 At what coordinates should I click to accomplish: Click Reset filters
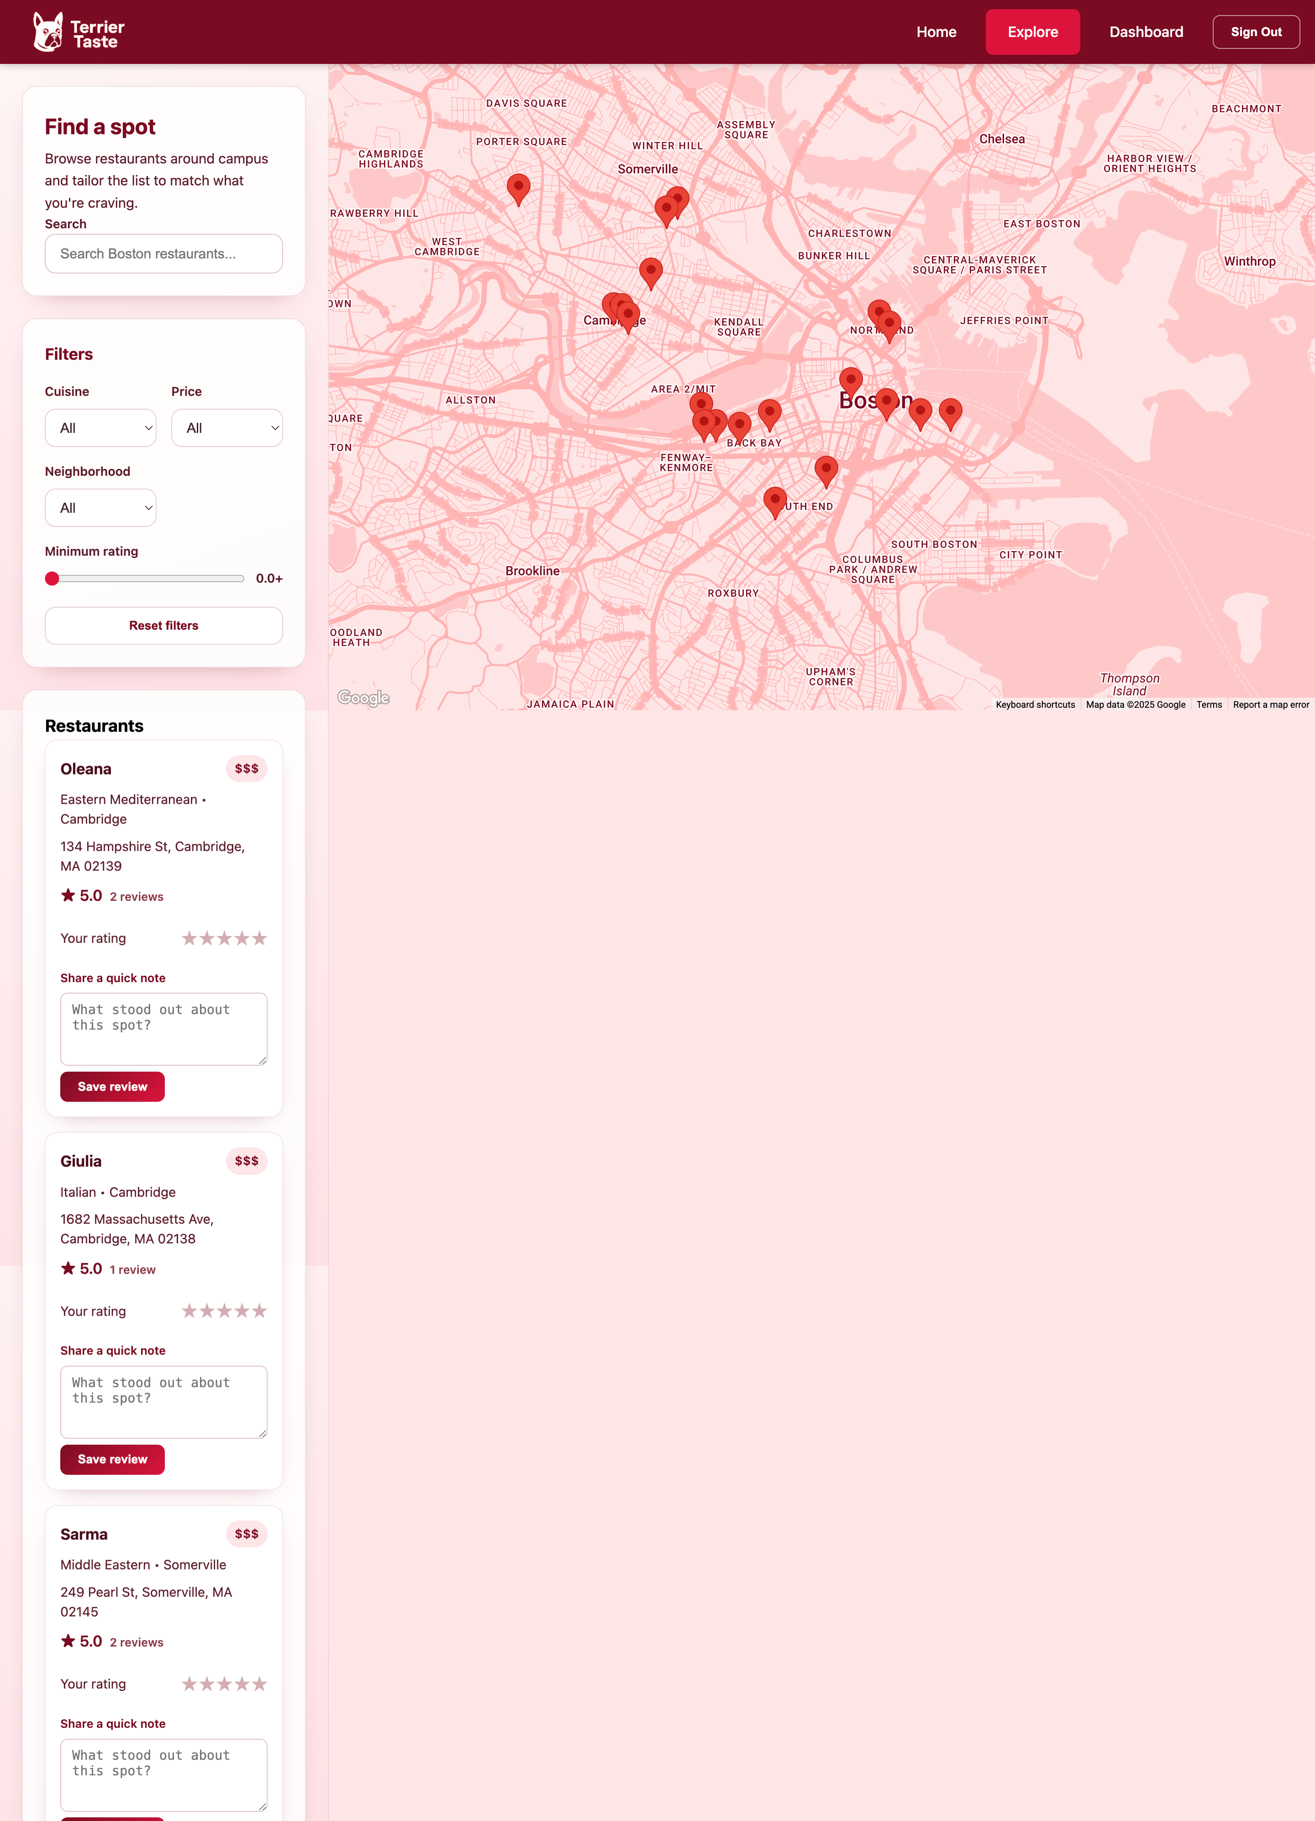[x=163, y=626]
